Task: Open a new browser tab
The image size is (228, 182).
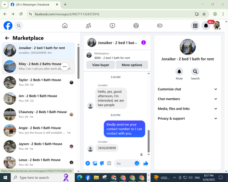Action: tap(65, 5)
